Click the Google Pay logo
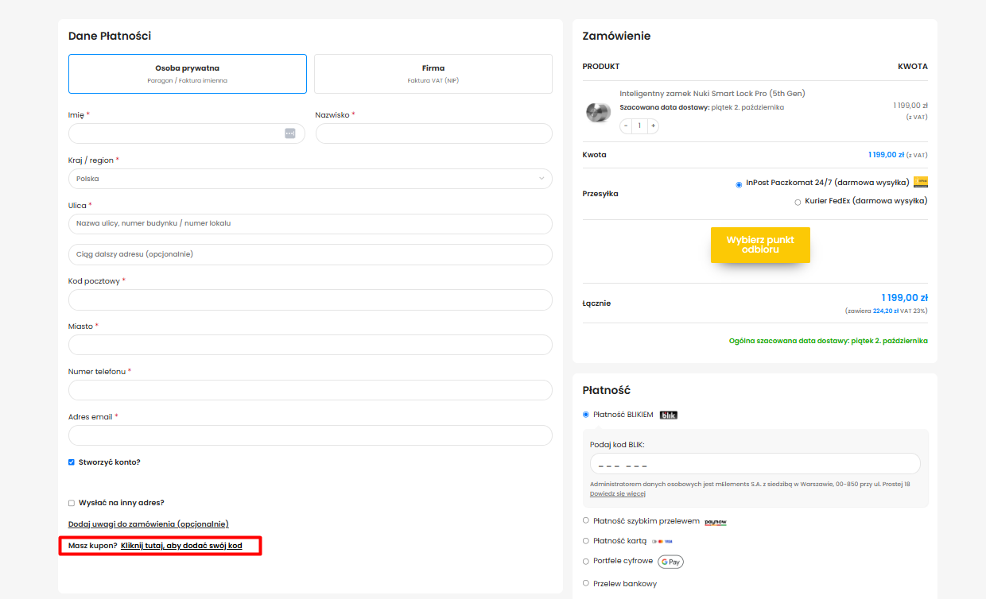The height and width of the screenshot is (599, 986). (670, 562)
